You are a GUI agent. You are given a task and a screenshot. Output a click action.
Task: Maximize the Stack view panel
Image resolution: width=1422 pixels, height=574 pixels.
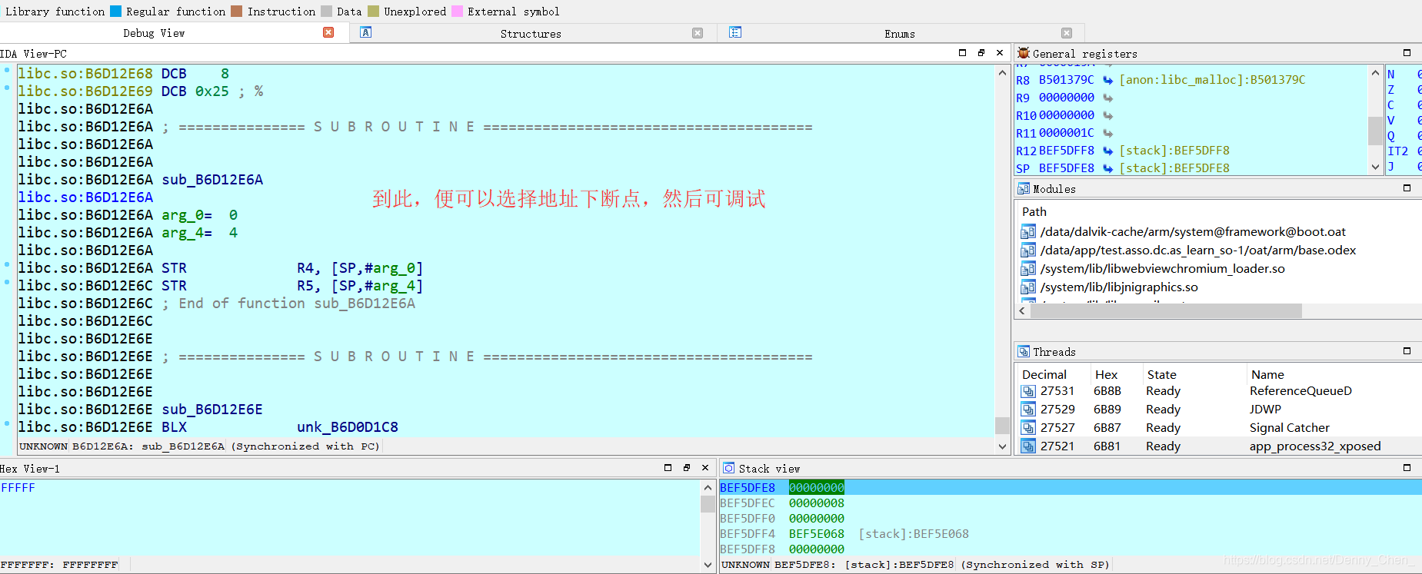tap(1407, 467)
